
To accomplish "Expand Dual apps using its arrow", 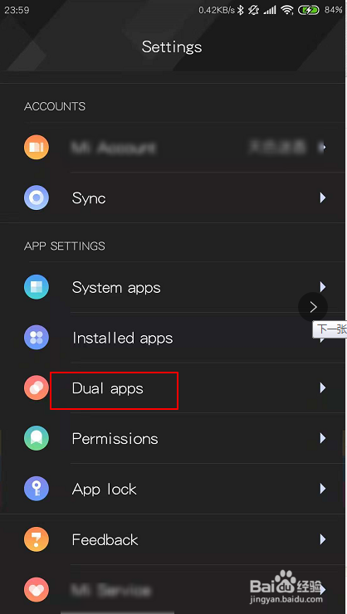I will 323,388.
